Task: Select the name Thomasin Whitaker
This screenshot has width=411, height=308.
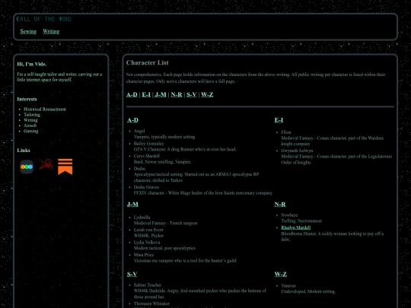Action: (x=151, y=303)
